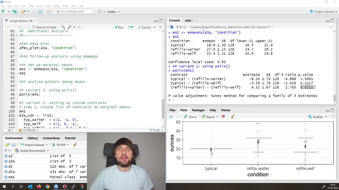Screen dimensions: 339x190
Task: Enable the Source on Save checkbox
Action: (34, 27)
